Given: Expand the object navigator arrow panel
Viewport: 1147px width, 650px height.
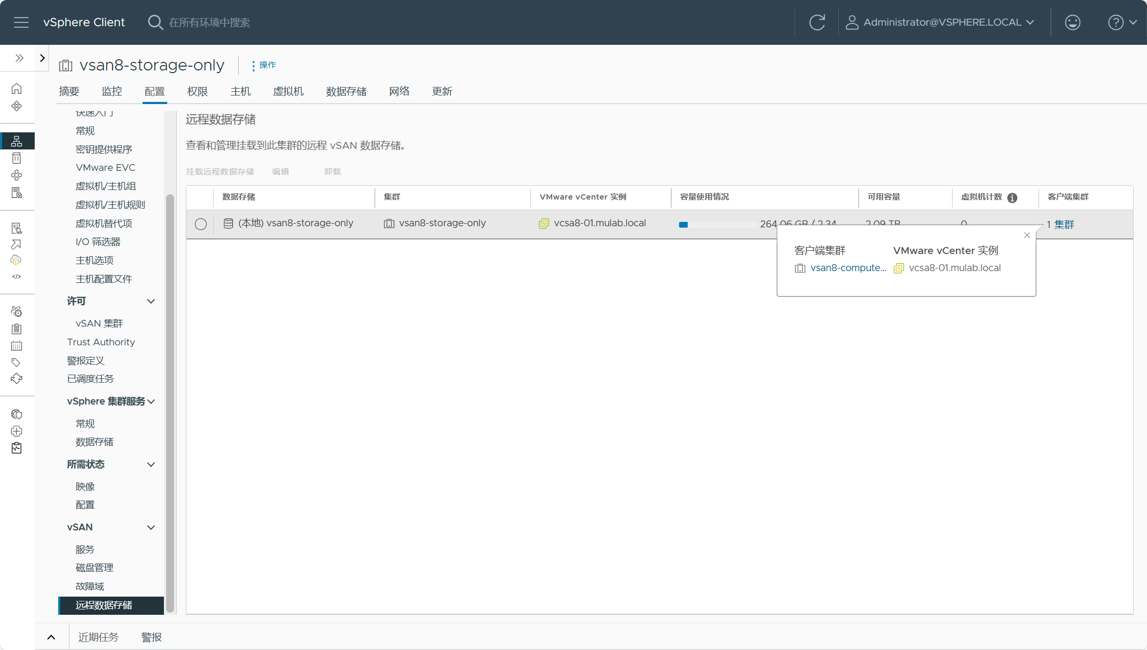Looking at the screenshot, I should pos(42,58).
